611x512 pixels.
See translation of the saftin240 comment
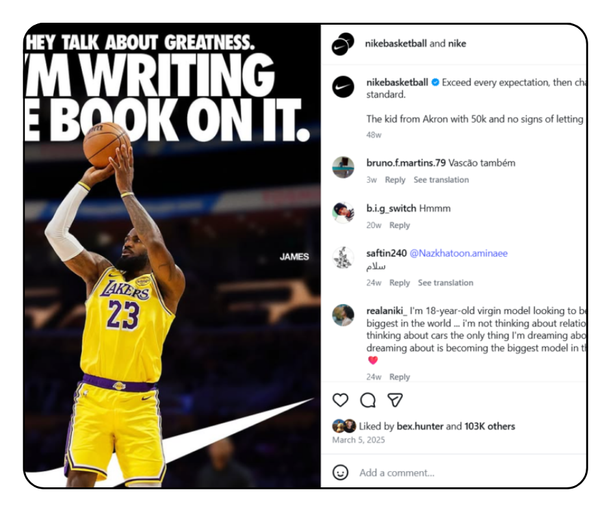tap(445, 283)
